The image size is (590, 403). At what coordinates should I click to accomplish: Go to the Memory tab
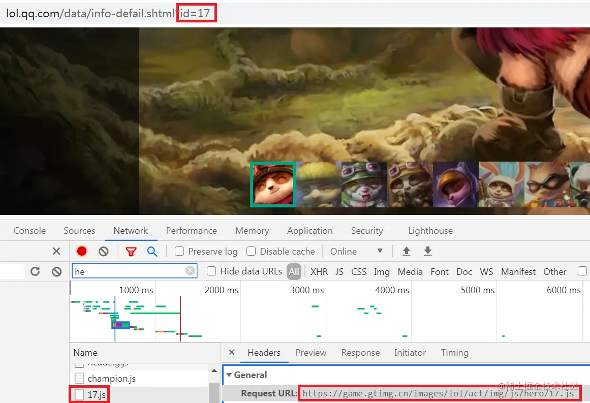coord(252,230)
